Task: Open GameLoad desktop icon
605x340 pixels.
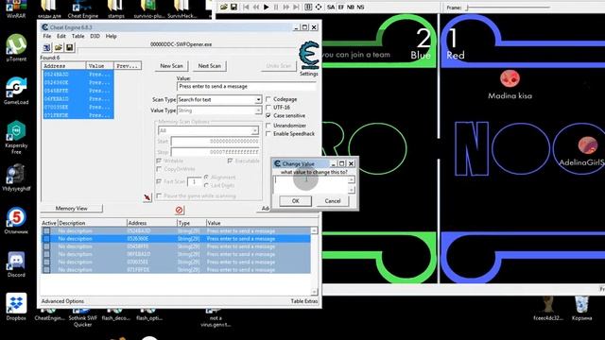Action: [x=16, y=92]
